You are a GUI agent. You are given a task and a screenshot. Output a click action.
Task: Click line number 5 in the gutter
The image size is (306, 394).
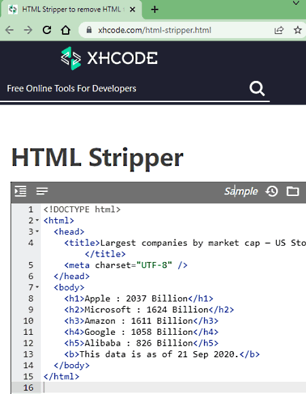tap(31, 265)
